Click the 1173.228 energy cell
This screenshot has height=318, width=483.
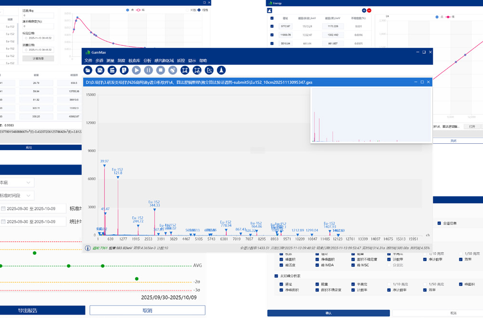(333, 27)
